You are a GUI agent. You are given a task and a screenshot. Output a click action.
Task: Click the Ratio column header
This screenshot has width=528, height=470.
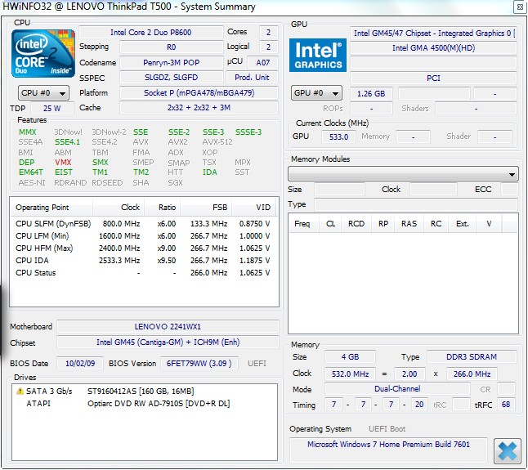coord(163,207)
